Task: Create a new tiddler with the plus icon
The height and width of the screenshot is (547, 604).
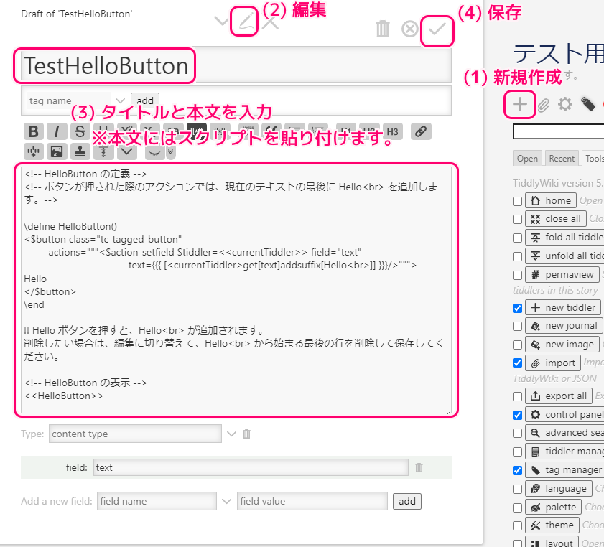Action: click(x=519, y=105)
